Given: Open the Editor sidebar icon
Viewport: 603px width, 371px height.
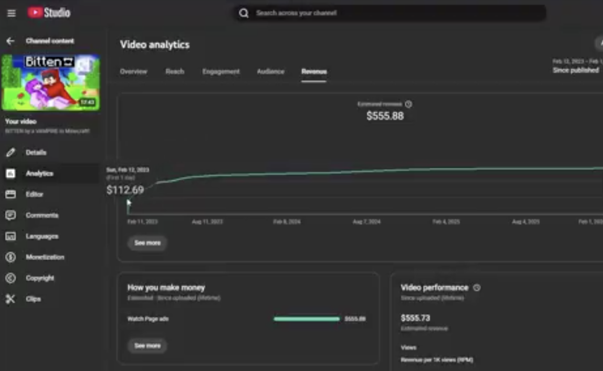Looking at the screenshot, I should pyautogui.click(x=11, y=194).
